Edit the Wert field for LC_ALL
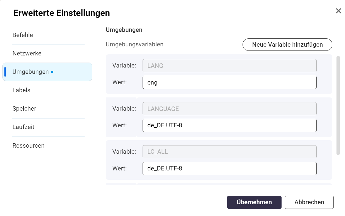 click(229, 169)
